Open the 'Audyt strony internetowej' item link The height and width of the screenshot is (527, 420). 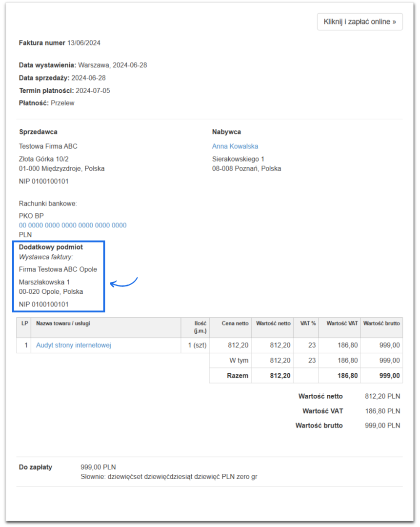[74, 345]
